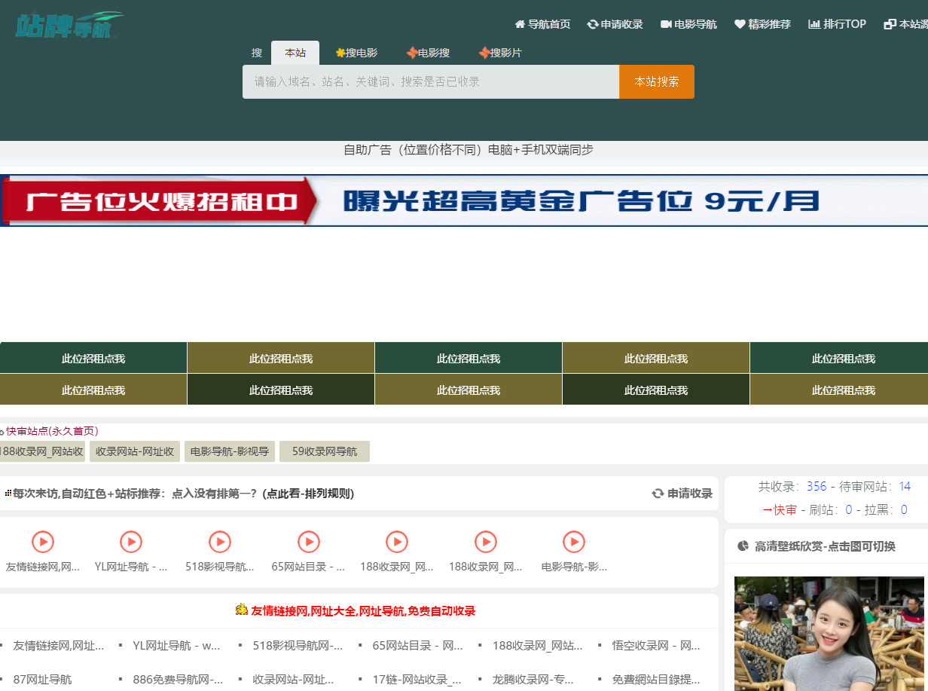Open 排行TOP ranking page
The image size is (928, 691).
click(x=837, y=24)
